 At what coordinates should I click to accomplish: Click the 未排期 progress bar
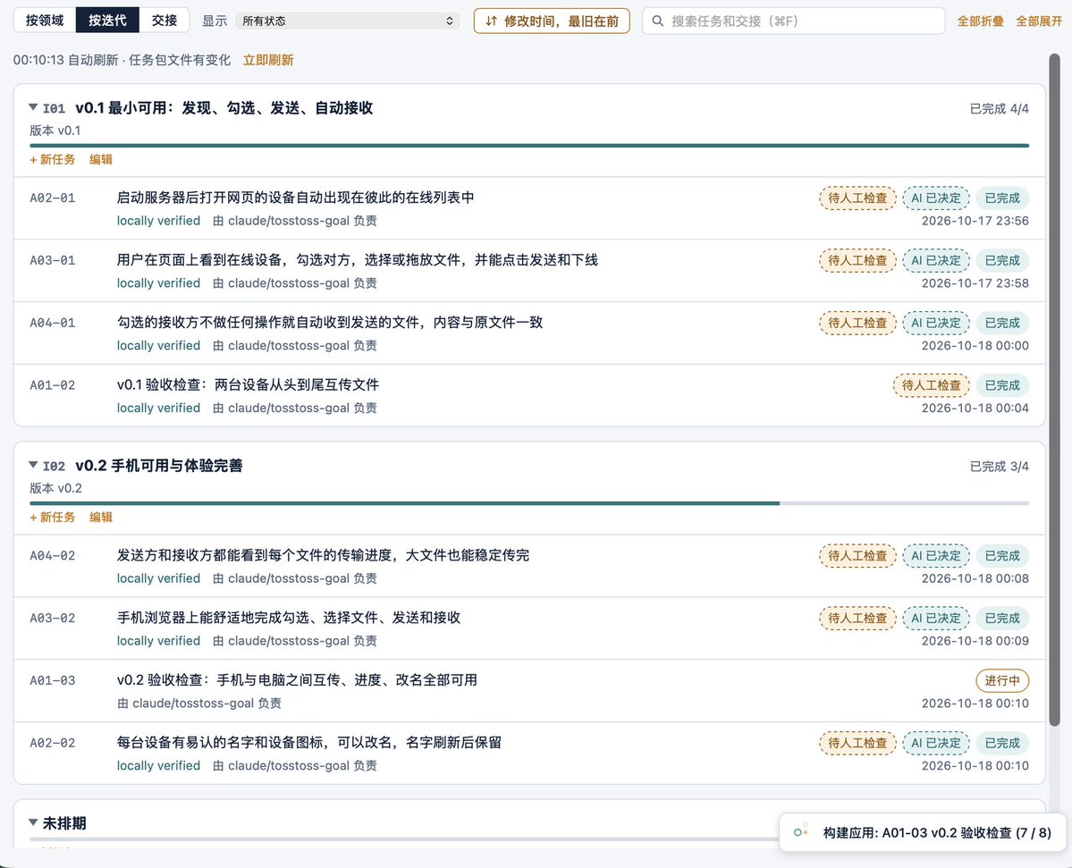(403, 839)
